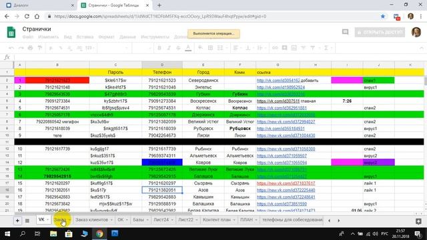The width and height of the screenshot is (427, 240).
Task: Switch to the Лист22 sheet
Action: (x=185, y=219)
